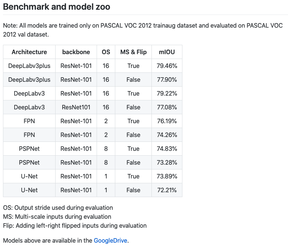Viewport: 288px width, 246px height.
Task: Open the GoogleDrive link
Action: click(x=110, y=240)
